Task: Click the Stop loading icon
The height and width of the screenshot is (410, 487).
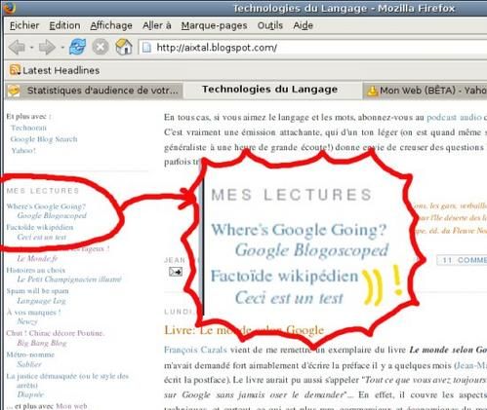Action: click(x=101, y=47)
